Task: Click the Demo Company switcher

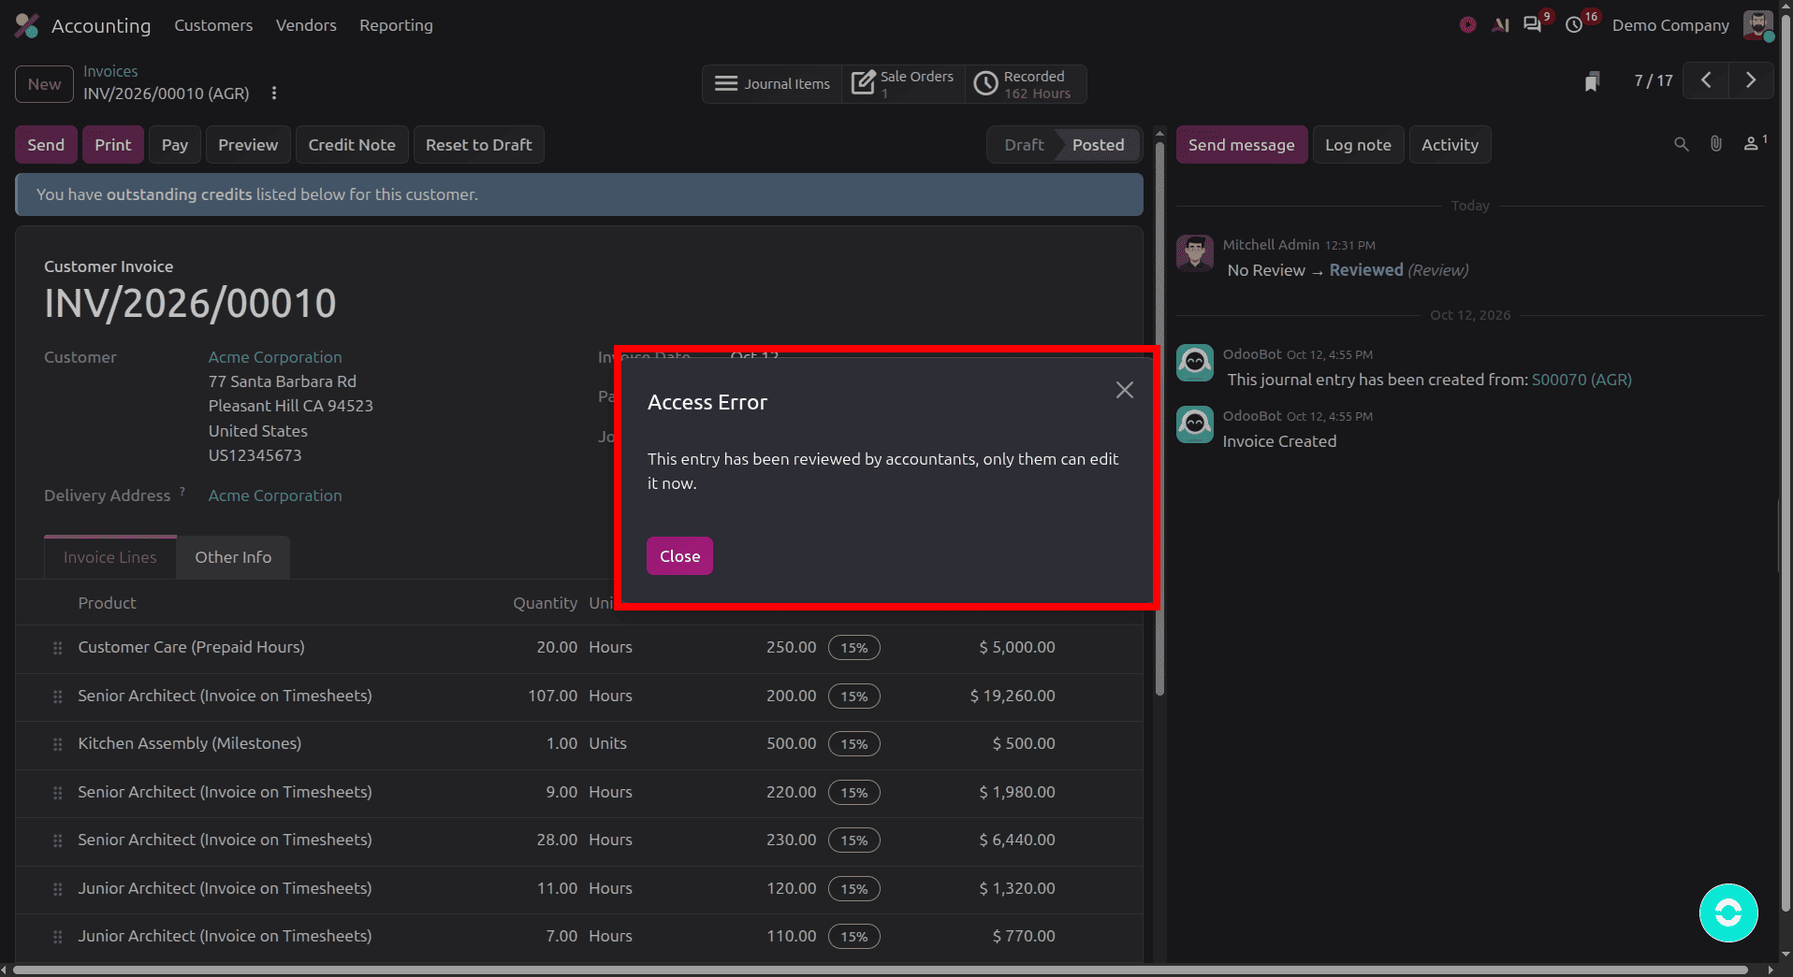Action: pyautogui.click(x=1670, y=25)
